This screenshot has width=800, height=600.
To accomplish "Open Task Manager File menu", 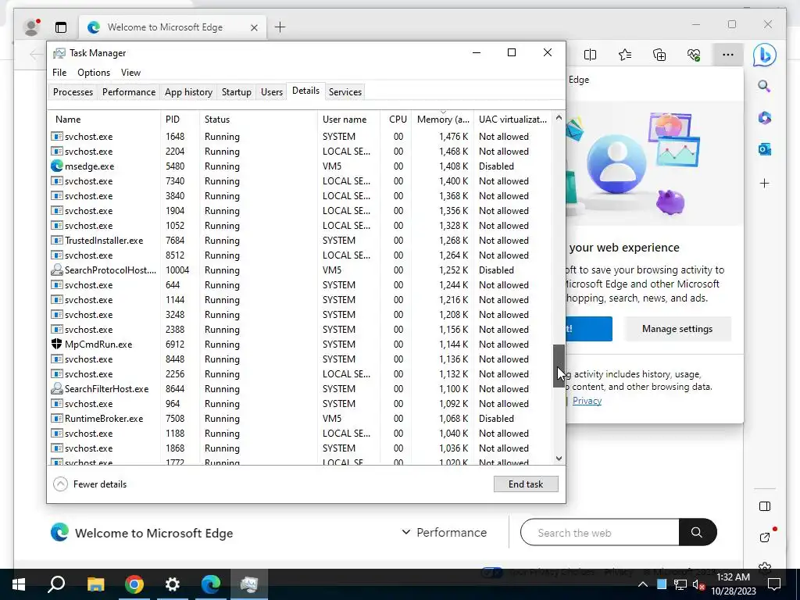I will click(59, 73).
